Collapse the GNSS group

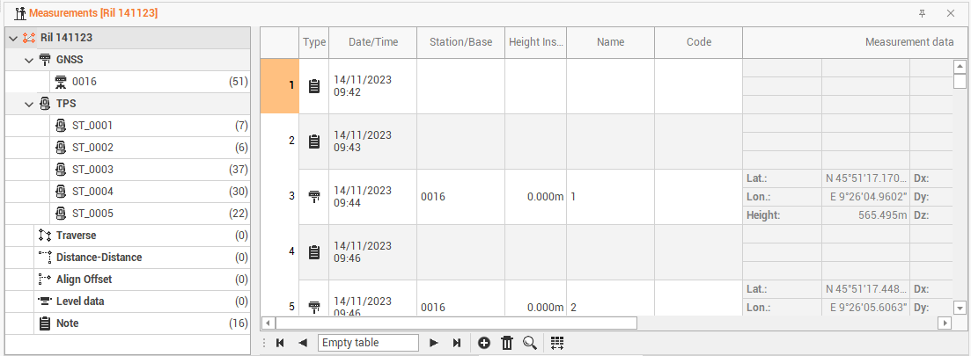[x=29, y=60]
